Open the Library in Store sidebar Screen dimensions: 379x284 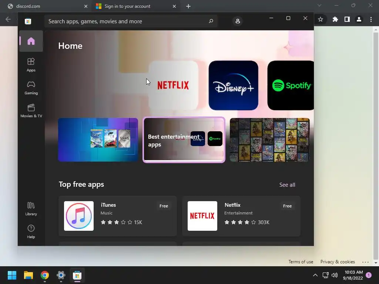(31, 209)
